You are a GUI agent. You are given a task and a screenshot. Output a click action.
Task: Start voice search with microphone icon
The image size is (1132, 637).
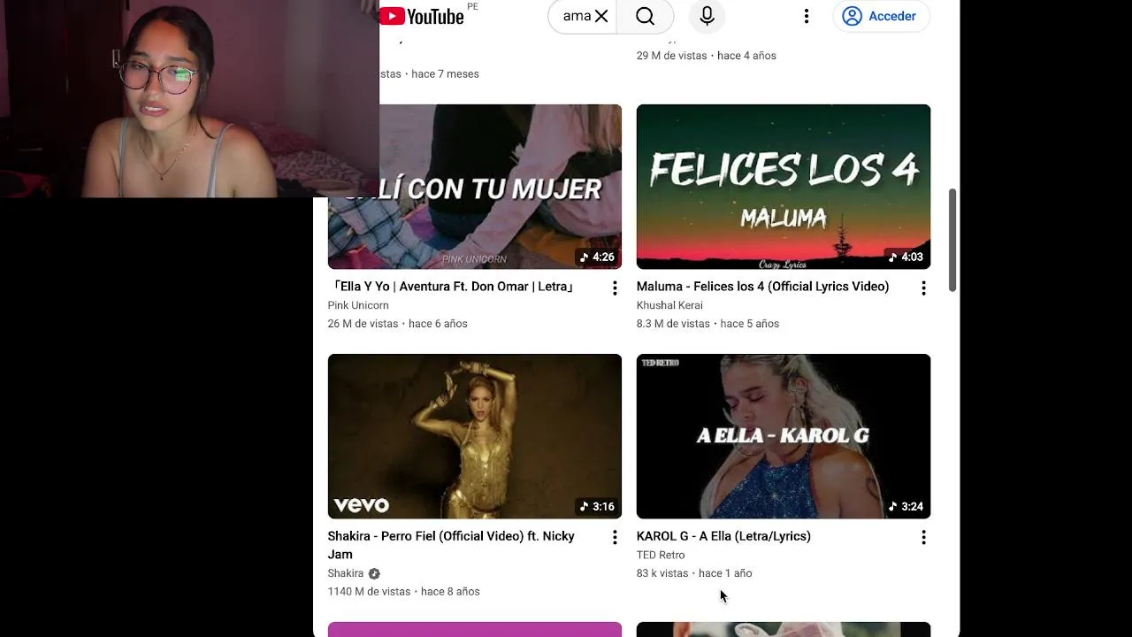pos(707,16)
